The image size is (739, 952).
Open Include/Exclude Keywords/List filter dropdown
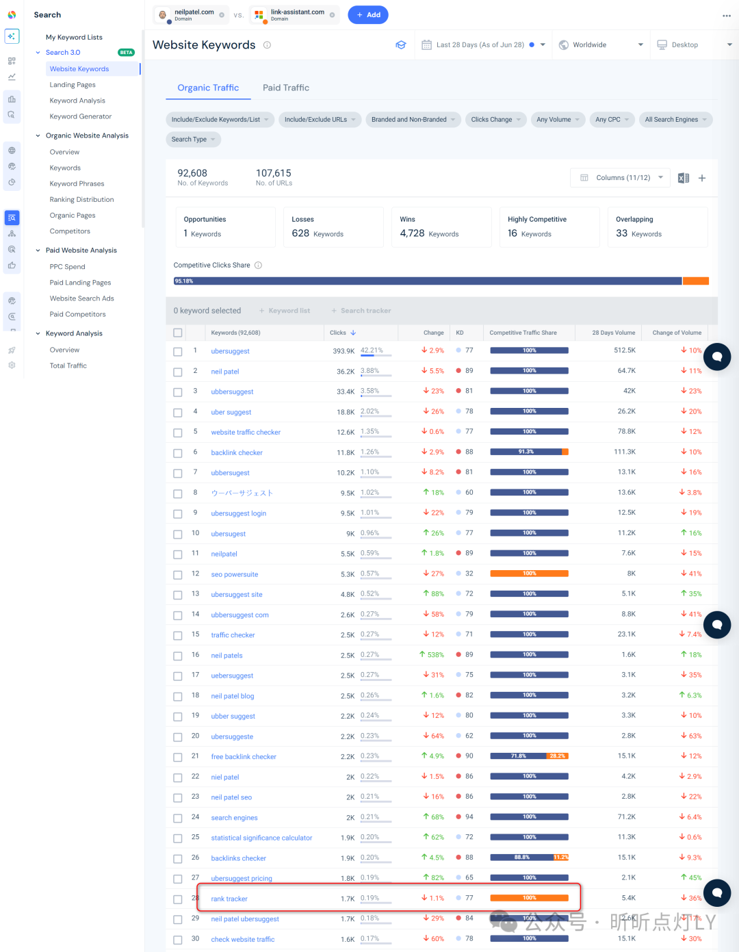click(220, 120)
